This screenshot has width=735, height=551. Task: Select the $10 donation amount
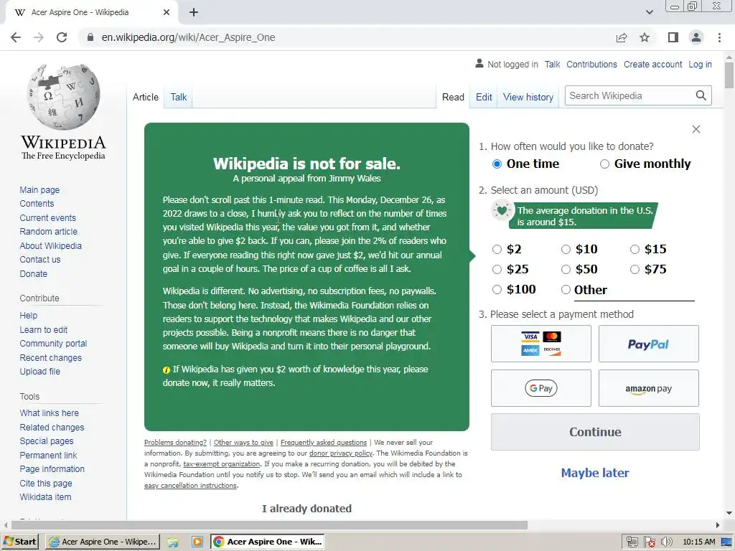(x=566, y=249)
